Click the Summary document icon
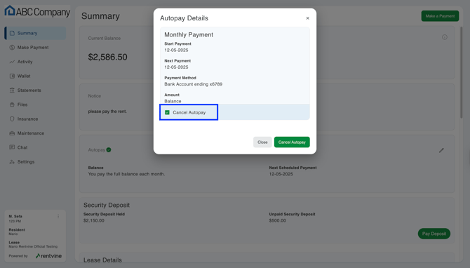Screen dimensions: 470x268 [12, 33]
